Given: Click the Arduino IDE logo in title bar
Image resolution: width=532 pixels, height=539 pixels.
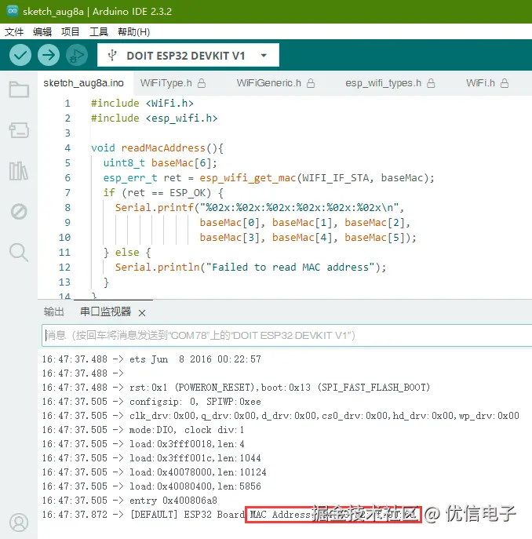Looking at the screenshot, I should [x=13, y=11].
